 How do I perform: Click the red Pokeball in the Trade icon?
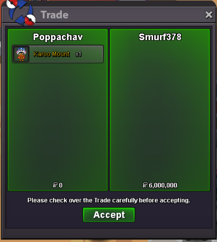tap(30, 20)
